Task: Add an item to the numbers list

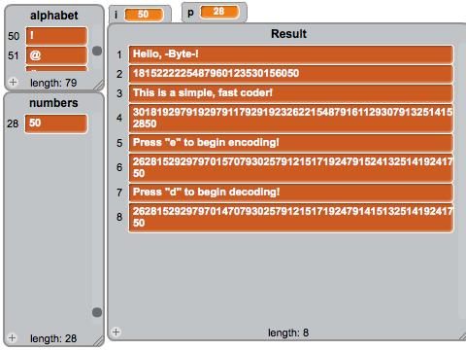Action: click(x=12, y=338)
